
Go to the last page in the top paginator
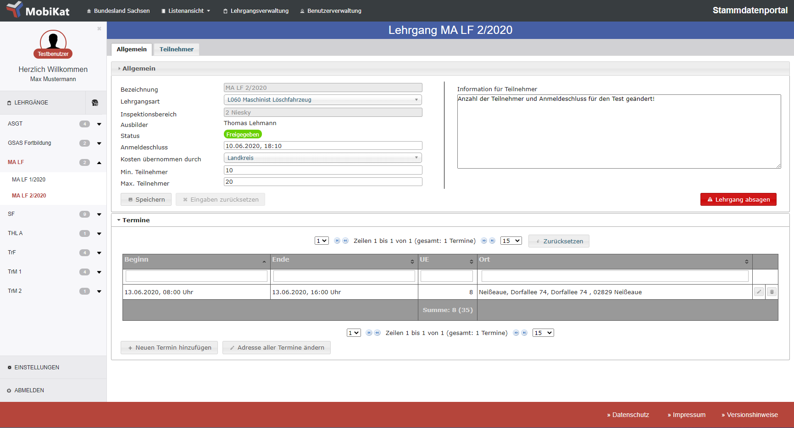(x=492, y=241)
